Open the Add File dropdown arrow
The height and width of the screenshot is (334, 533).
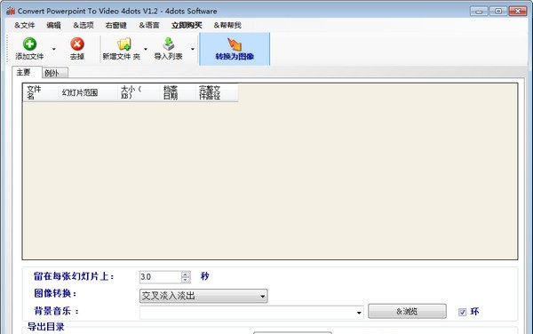pyautogui.click(x=53, y=49)
